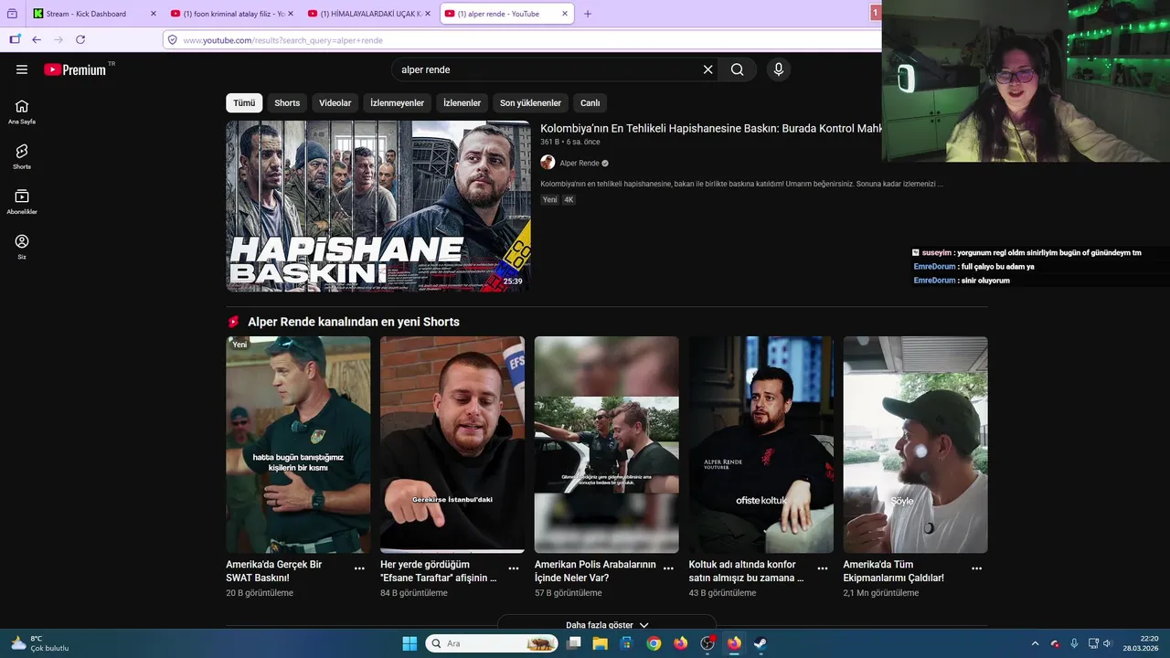Image resolution: width=1170 pixels, height=658 pixels.
Task: Click the site info shield icon in address bar
Action: (172, 40)
